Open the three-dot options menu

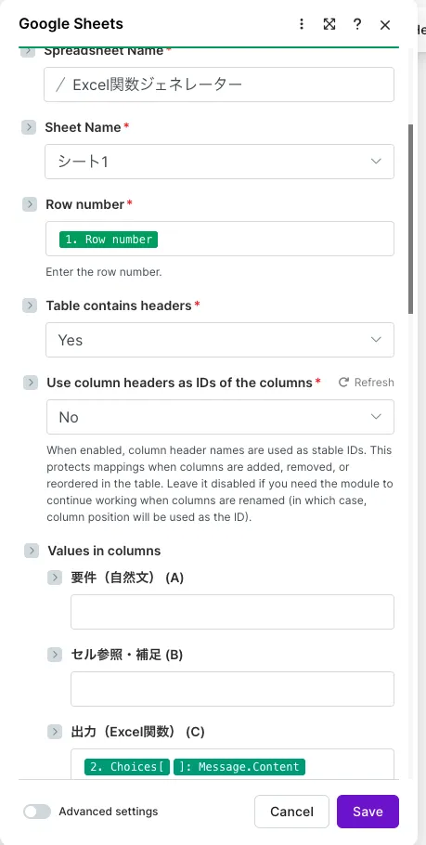pos(302,24)
